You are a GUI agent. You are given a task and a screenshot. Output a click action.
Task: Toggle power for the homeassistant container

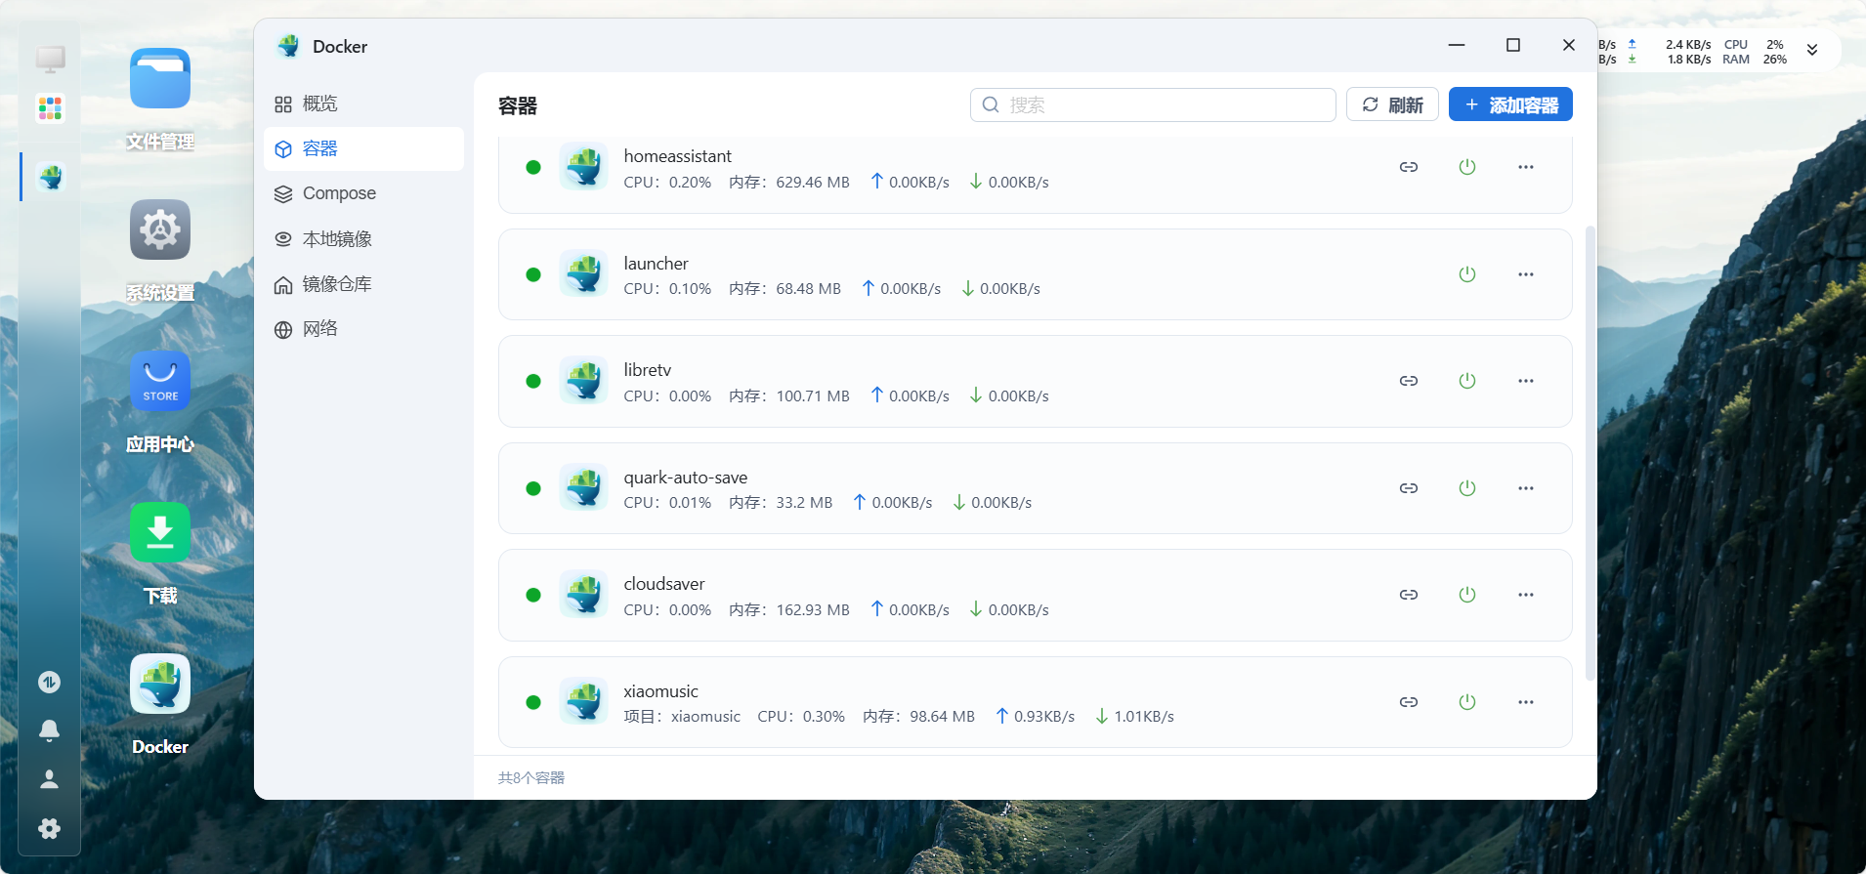pyautogui.click(x=1466, y=167)
